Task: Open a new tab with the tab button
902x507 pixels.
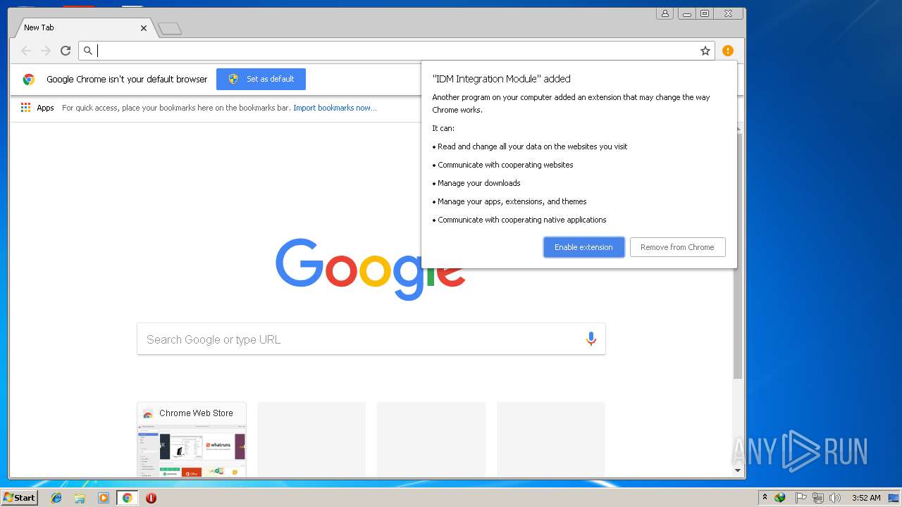Action: point(170,29)
